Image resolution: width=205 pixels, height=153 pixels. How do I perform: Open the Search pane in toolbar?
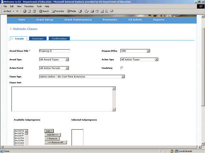tap(44, 11)
